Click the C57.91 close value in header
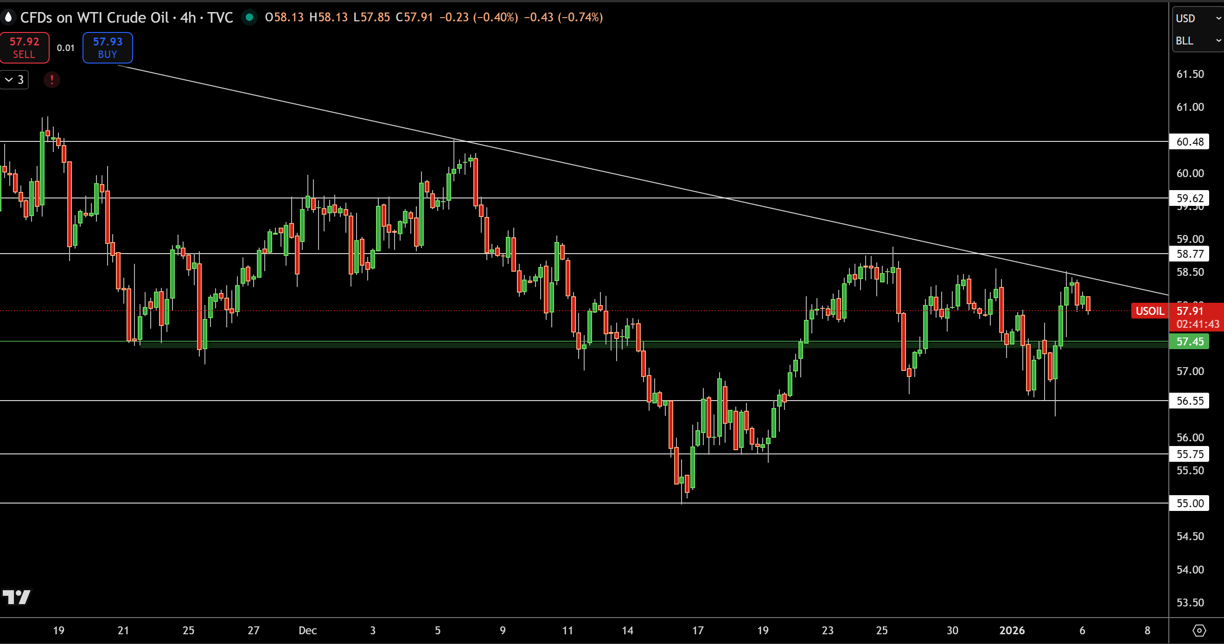1224x644 pixels. click(x=414, y=18)
